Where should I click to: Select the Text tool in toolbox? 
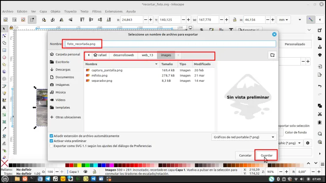4,107
